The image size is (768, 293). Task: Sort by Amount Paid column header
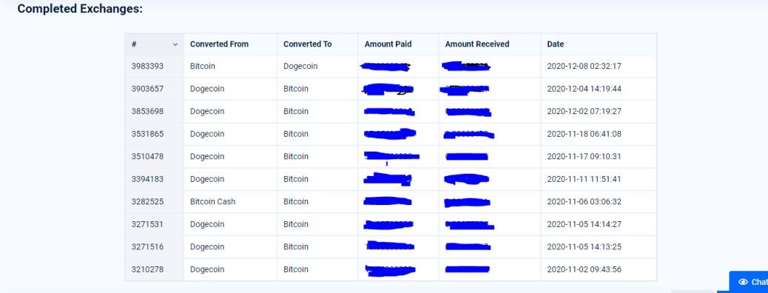pos(388,44)
